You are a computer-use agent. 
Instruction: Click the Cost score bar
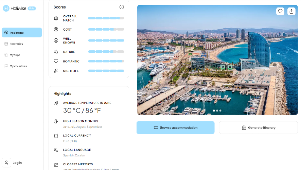(106, 29)
